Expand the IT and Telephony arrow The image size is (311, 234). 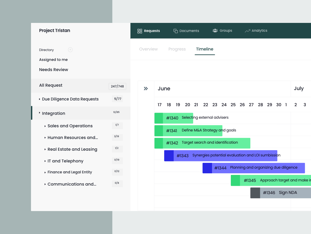[x=45, y=161]
